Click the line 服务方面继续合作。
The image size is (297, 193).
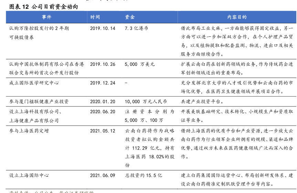click(x=202, y=54)
